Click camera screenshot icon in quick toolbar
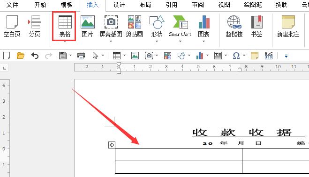This screenshot has width=309, height=177. pos(149,56)
